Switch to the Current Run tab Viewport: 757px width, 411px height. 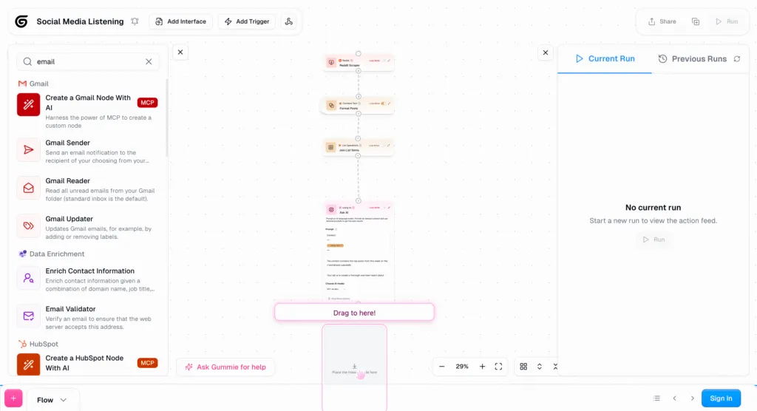coord(605,58)
